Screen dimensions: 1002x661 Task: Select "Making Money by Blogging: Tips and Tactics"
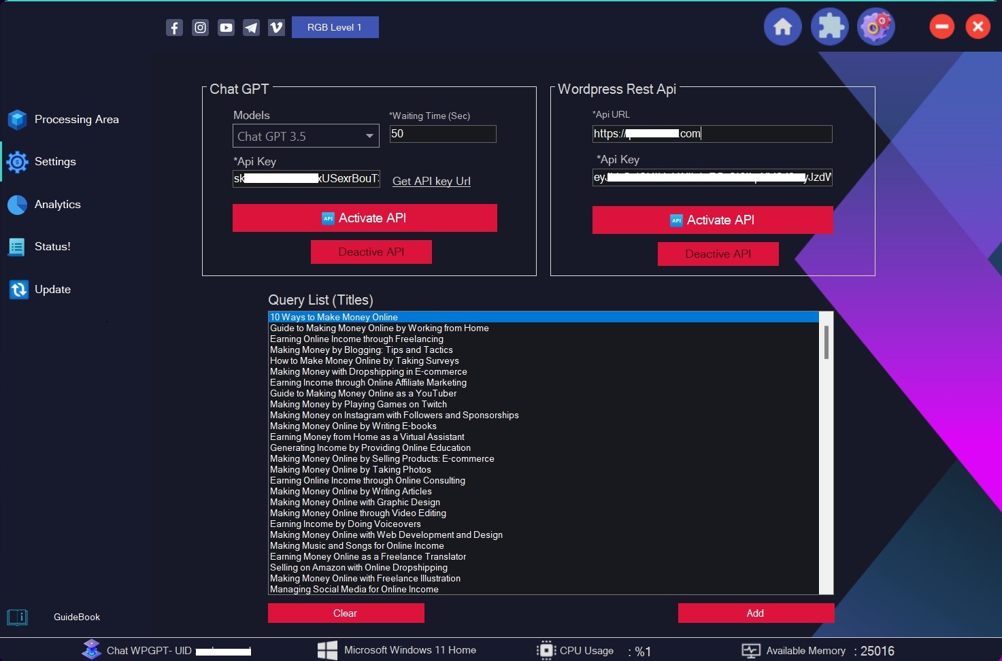coord(544,350)
